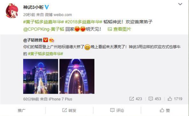
Task: Click the blue verified V badge
Action: click(47, 7)
